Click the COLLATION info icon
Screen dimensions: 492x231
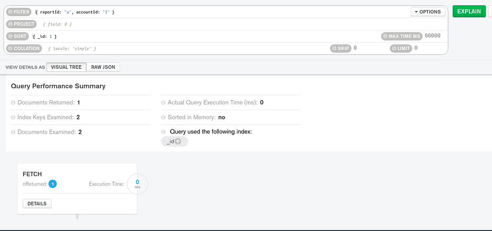pyautogui.click(x=11, y=48)
